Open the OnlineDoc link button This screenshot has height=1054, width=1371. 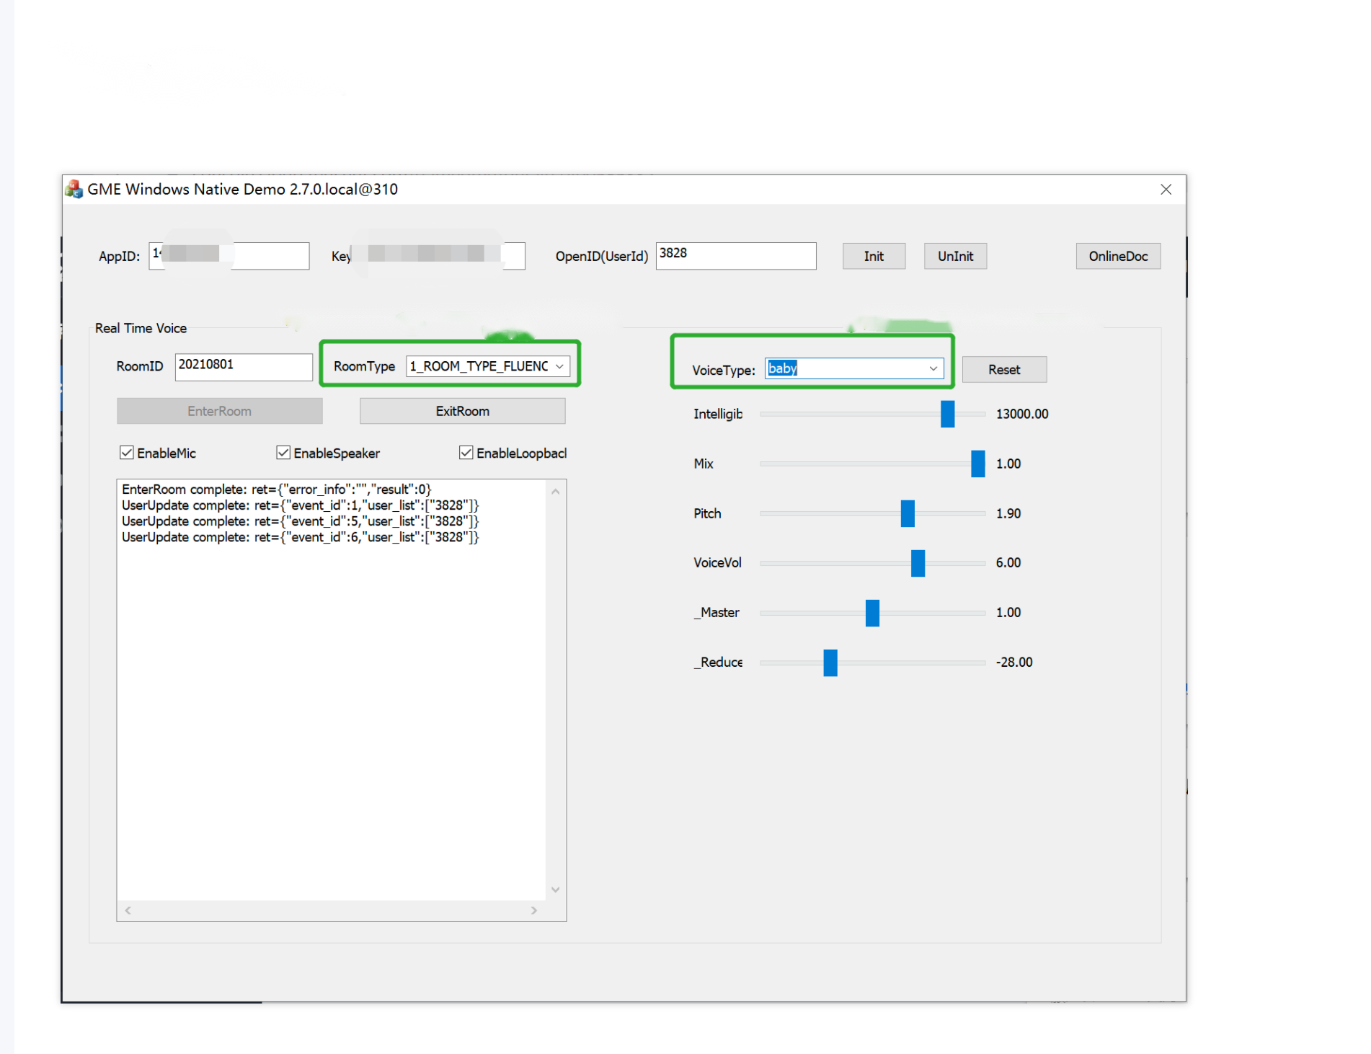click(1118, 256)
